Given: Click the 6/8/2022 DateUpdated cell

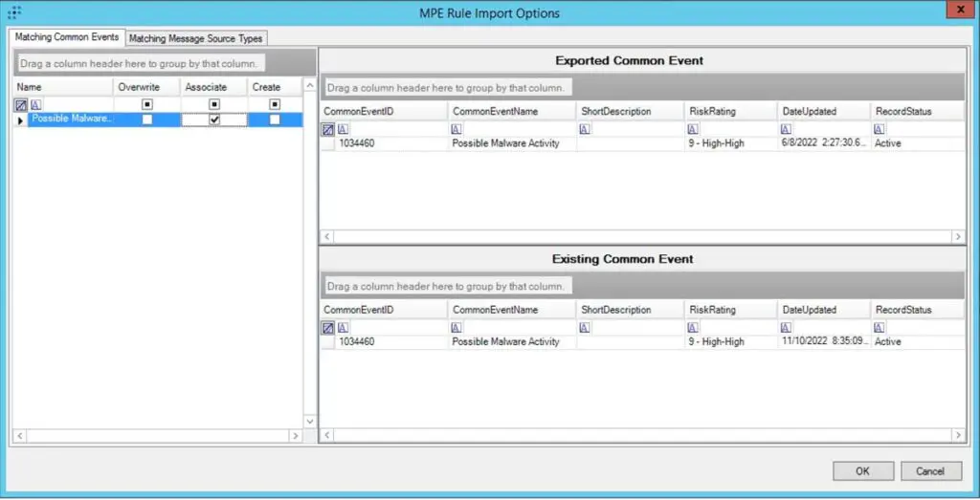Looking at the screenshot, I should coord(824,143).
